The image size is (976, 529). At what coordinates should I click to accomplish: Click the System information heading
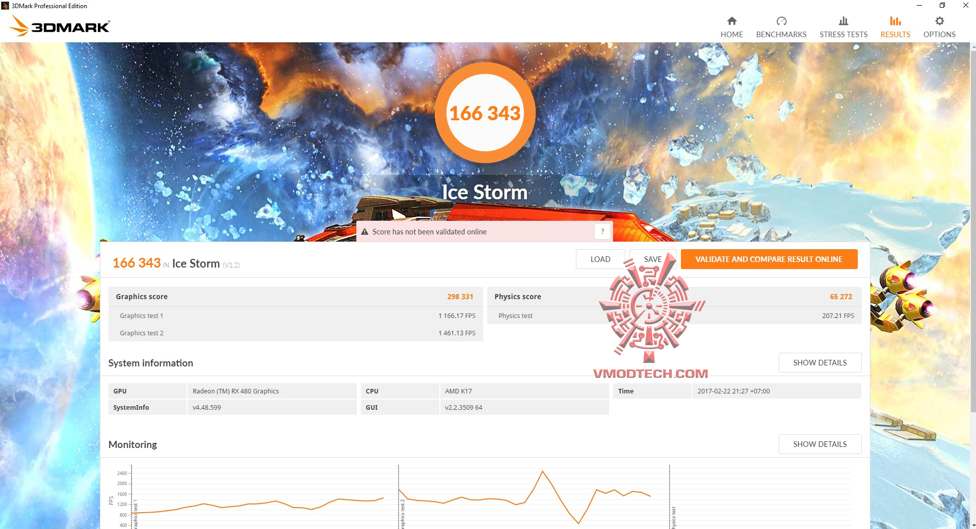150,363
